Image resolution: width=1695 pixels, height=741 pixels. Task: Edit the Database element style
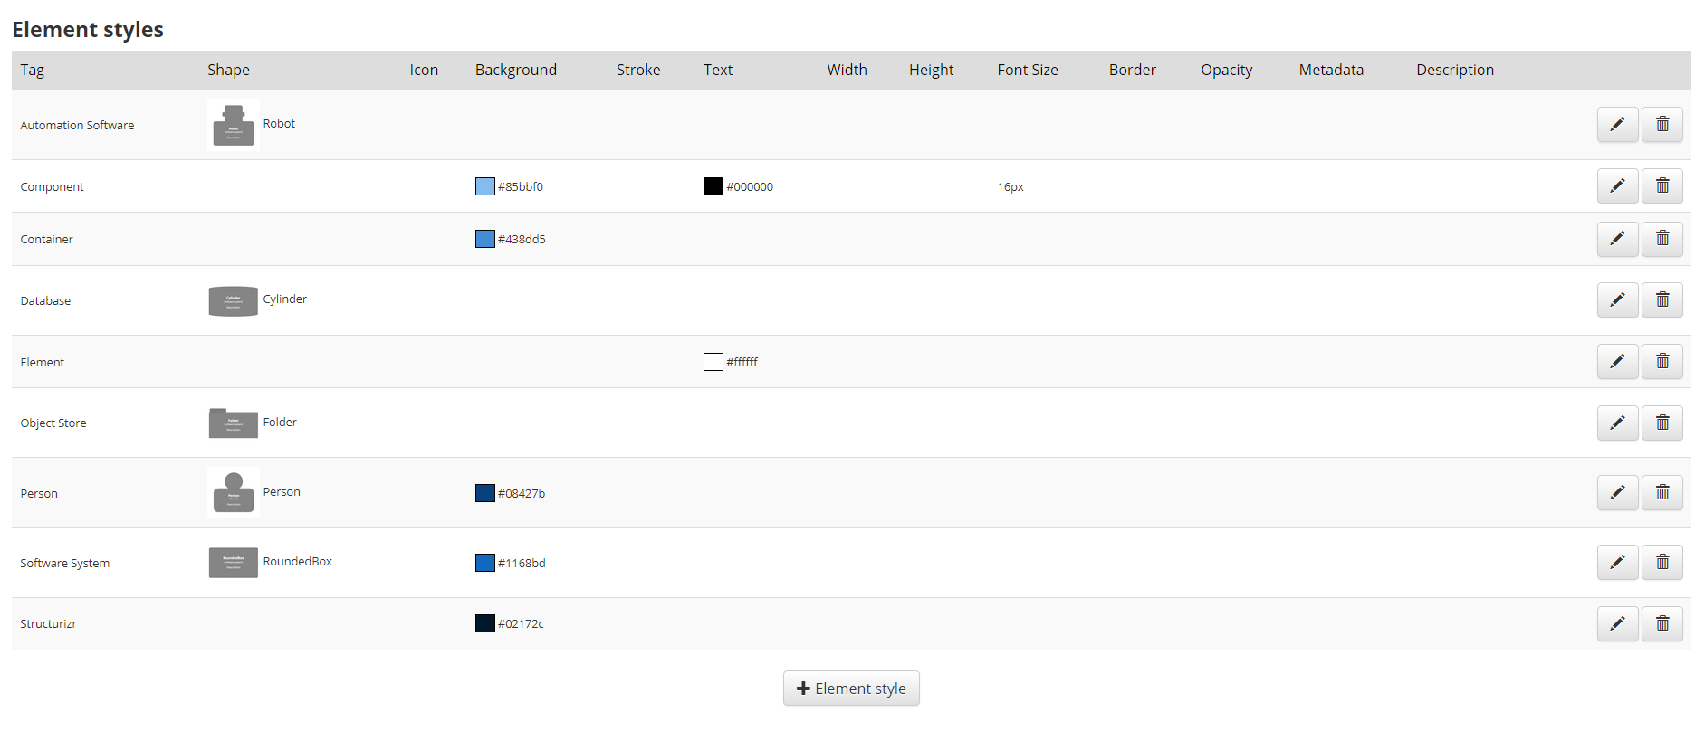pos(1617,299)
